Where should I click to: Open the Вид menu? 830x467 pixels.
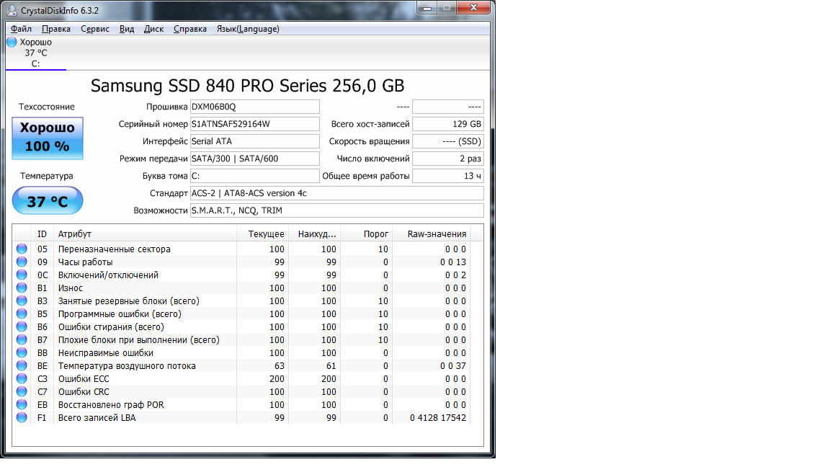coord(127,29)
